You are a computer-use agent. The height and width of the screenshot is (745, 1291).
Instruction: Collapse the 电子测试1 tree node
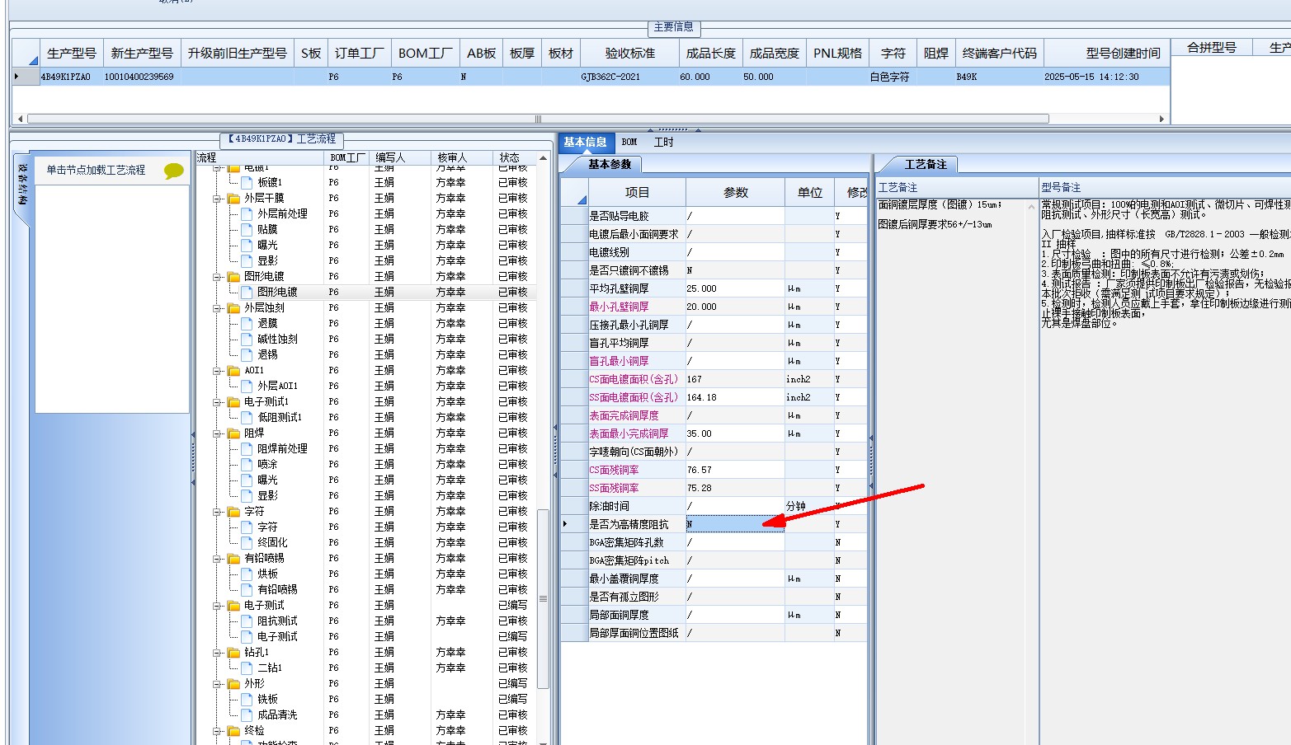218,402
